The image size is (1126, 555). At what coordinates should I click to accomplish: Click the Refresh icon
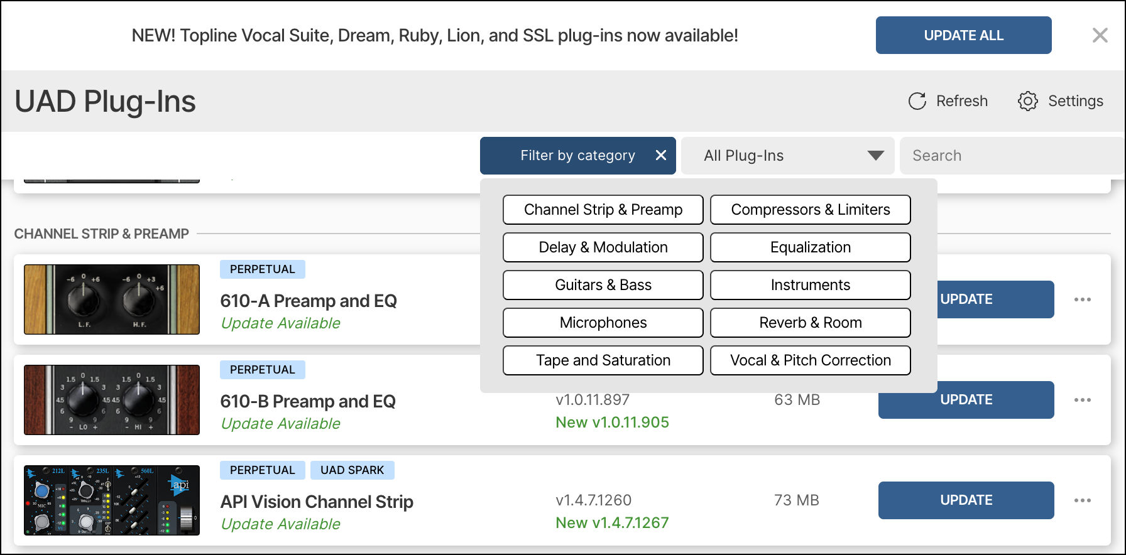(917, 101)
